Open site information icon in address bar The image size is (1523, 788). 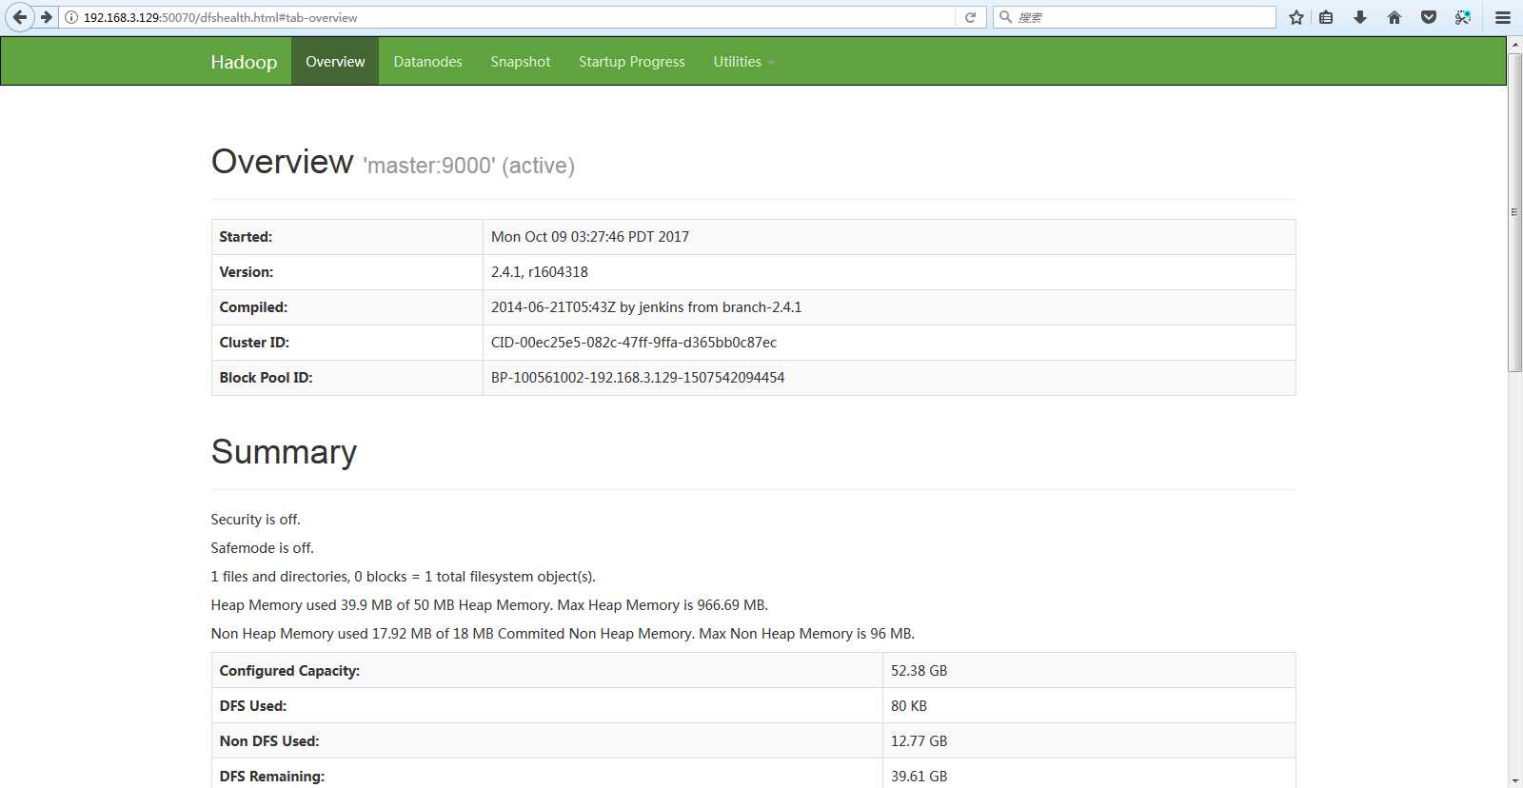coord(71,17)
